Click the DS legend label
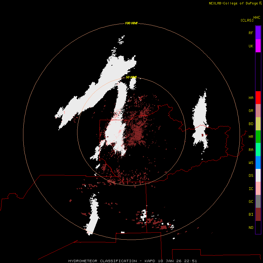 (251, 176)
